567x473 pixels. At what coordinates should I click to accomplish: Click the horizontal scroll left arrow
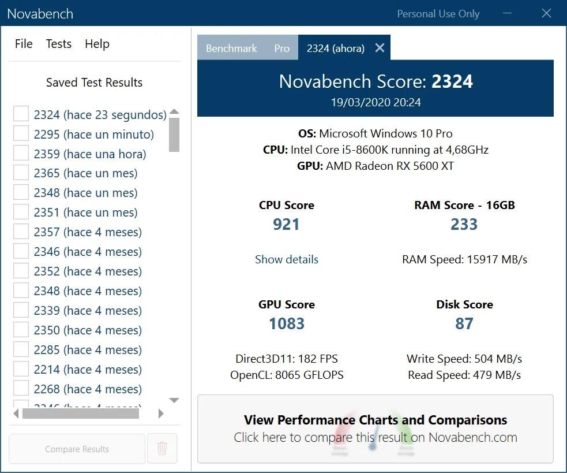tap(16, 414)
